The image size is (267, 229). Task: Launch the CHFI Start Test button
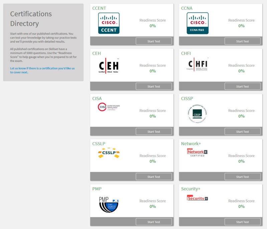click(x=243, y=86)
